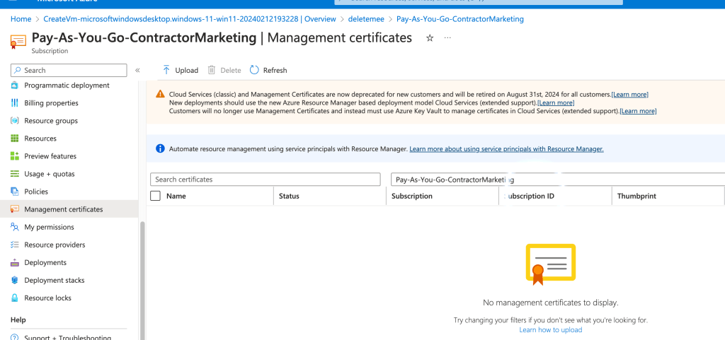Click the Resources grid icon

[15, 139]
